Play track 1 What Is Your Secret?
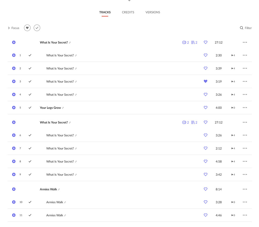259x227 pixels. tap(14, 55)
